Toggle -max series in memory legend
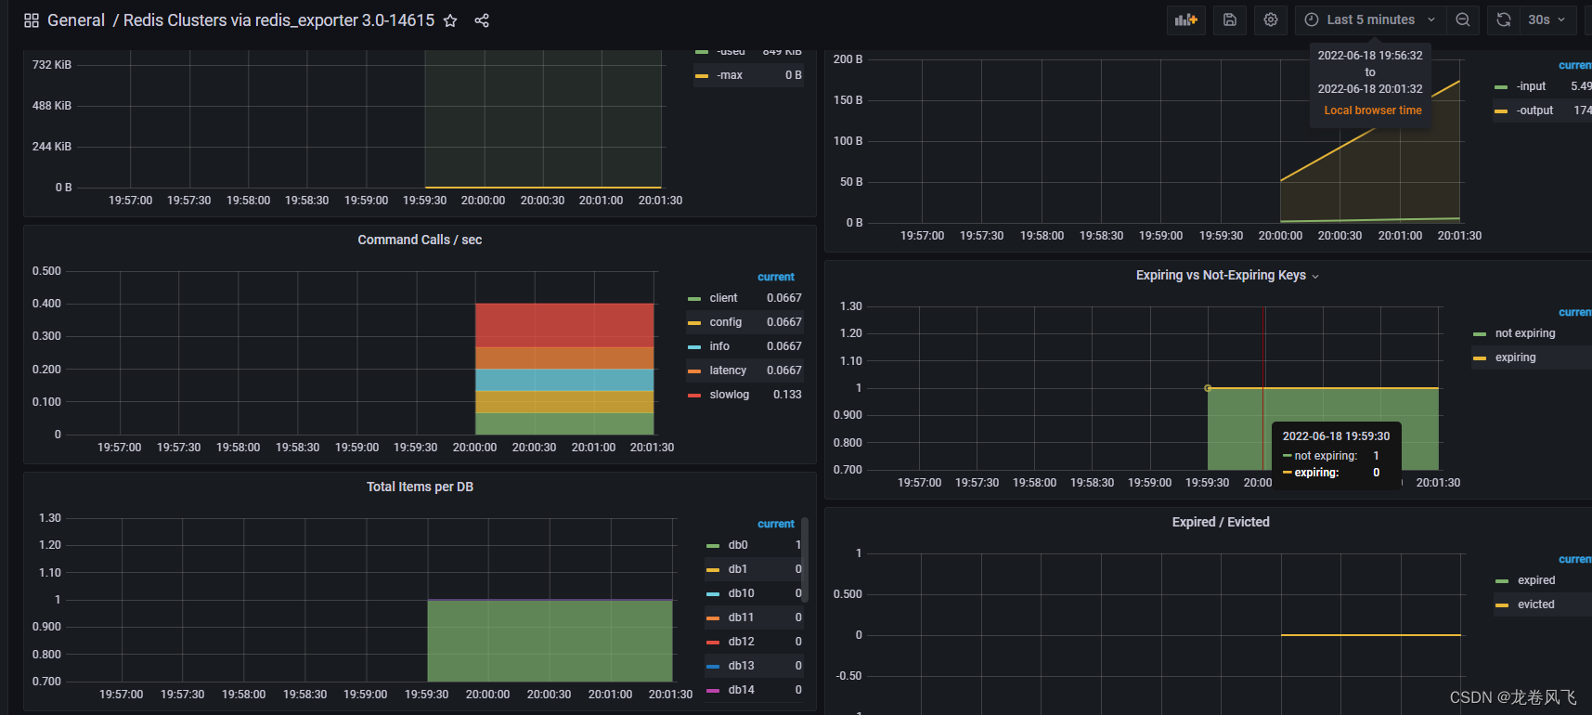Viewport: 1592px width, 715px height. [x=729, y=75]
